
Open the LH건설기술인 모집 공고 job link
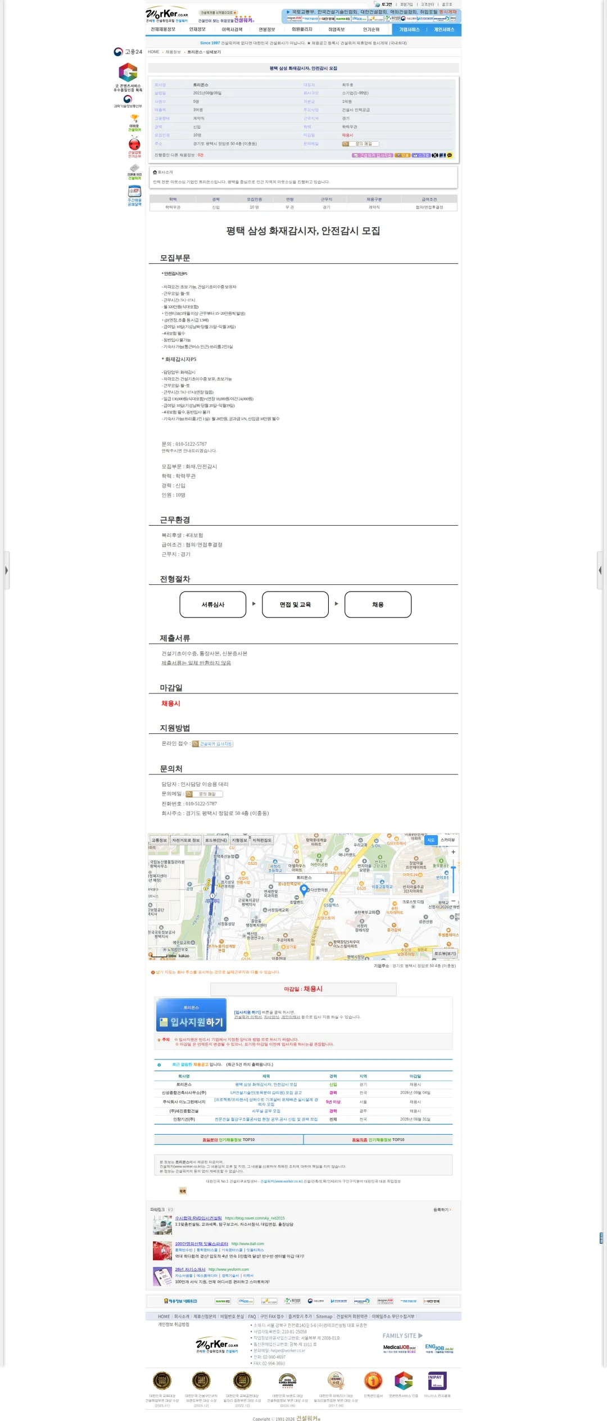(266, 1093)
